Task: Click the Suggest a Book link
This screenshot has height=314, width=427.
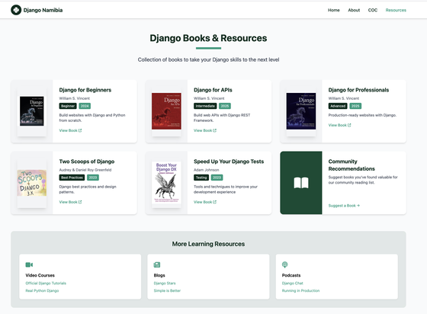Action: click(344, 206)
